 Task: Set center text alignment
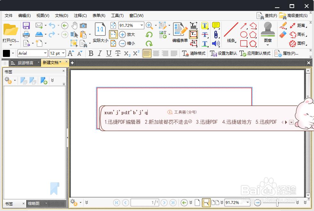click(156, 53)
